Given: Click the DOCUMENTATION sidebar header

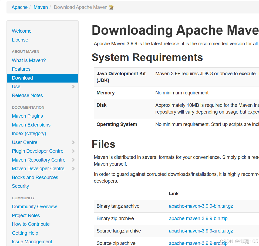Looking at the screenshot, I should (28, 107).
